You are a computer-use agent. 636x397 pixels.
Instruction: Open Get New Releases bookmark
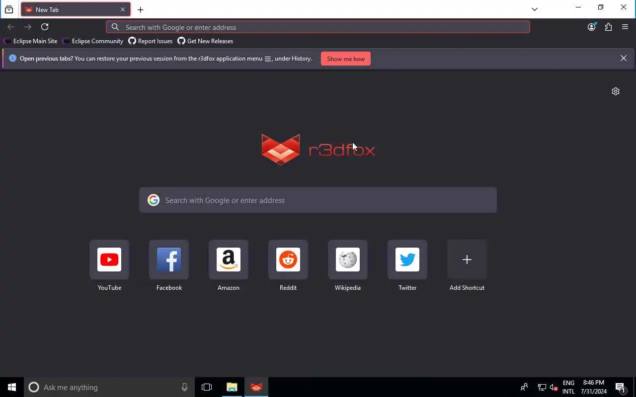click(x=205, y=41)
